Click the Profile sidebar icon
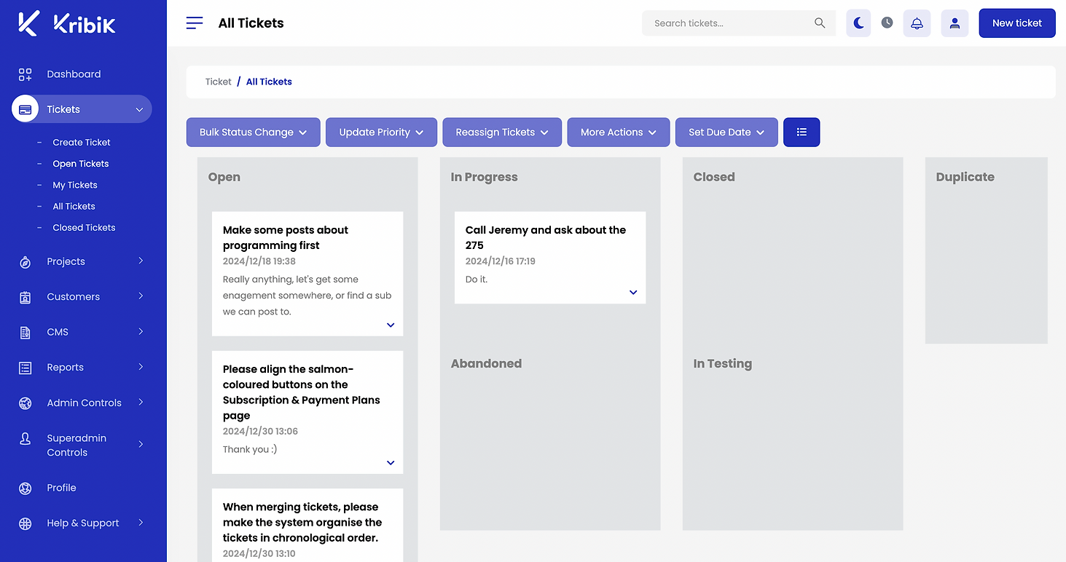1066x562 pixels. [x=26, y=488]
